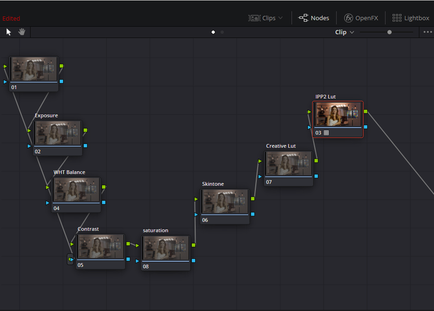The width and height of the screenshot is (434, 311).
Task: Click the blue key input of WHT Balance node
Action: (48, 203)
